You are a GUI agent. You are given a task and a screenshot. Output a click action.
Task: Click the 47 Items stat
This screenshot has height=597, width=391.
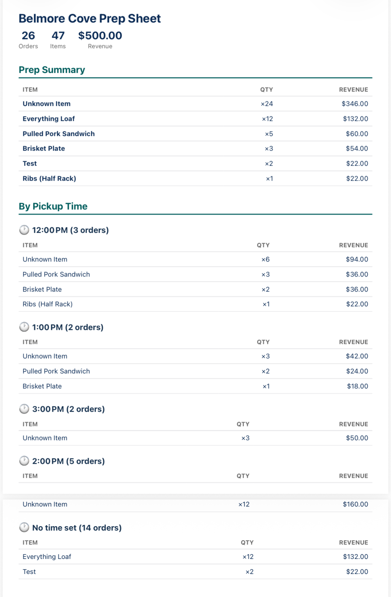pyautogui.click(x=58, y=36)
